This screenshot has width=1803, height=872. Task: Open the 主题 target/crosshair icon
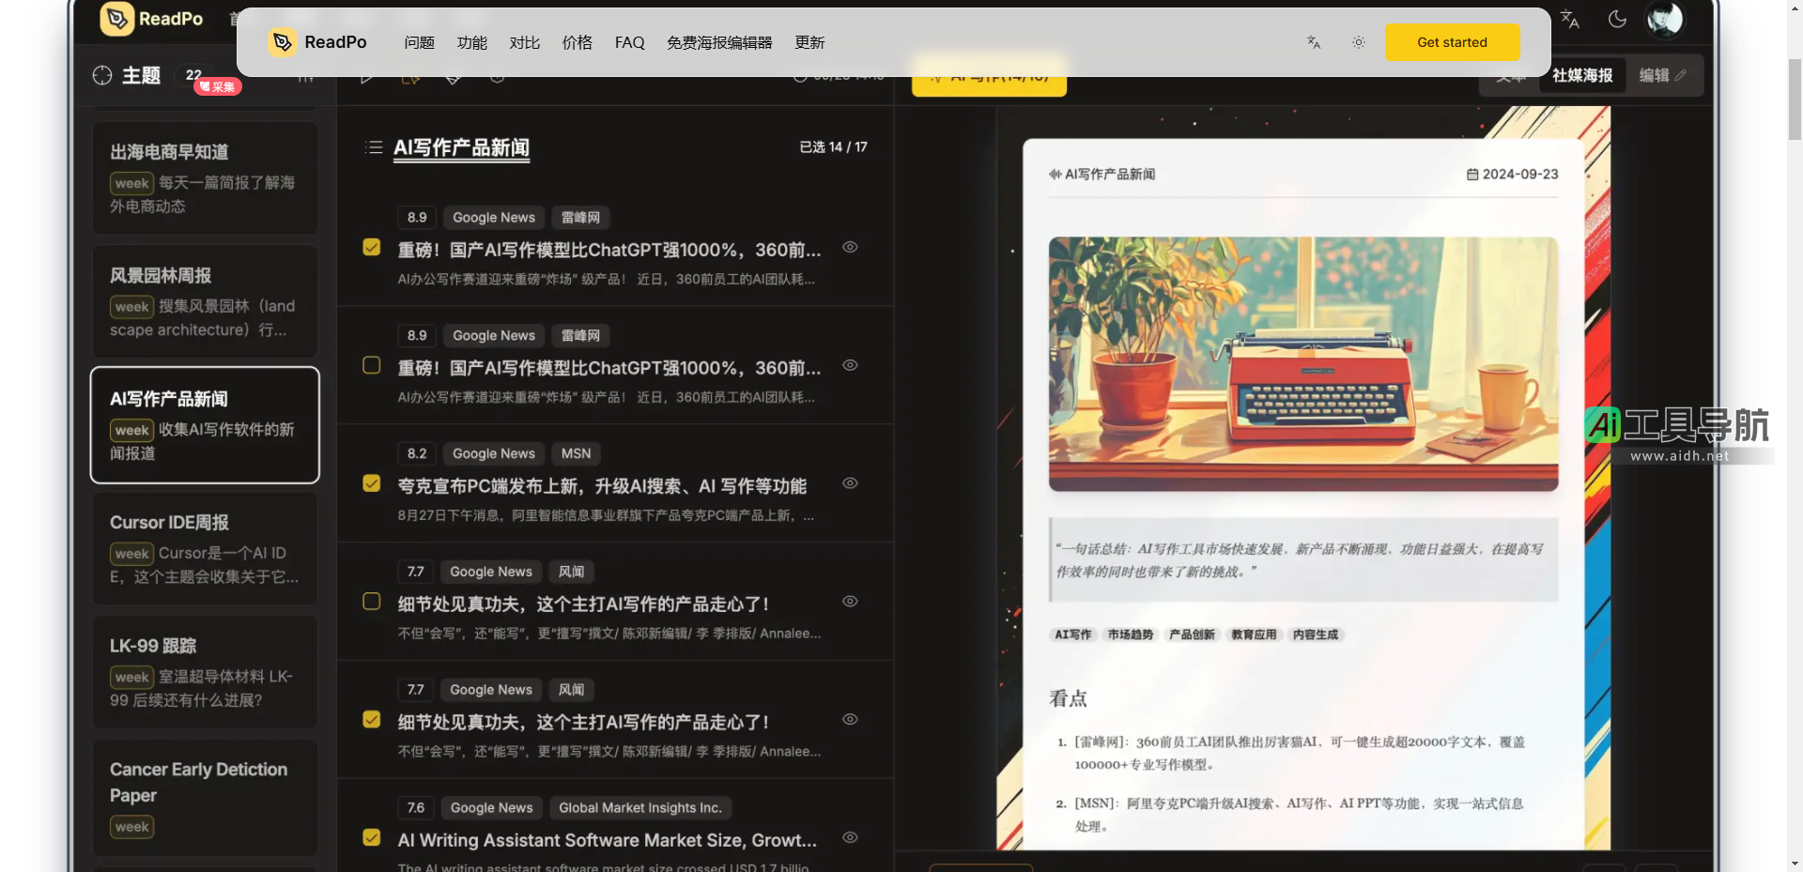pos(101,75)
